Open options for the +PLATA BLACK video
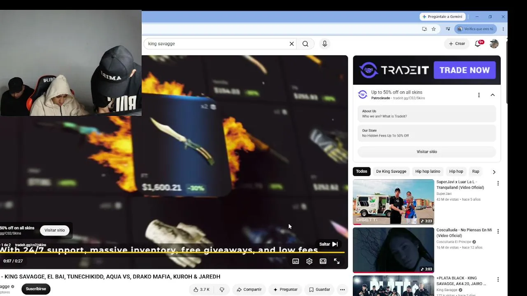This screenshot has height=296, width=527. tap(498, 280)
